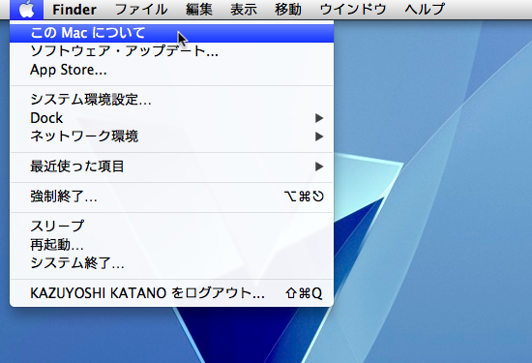Open the ヘルプ menu
This screenshot has height=363, width=532.
[x=425, y=9]
